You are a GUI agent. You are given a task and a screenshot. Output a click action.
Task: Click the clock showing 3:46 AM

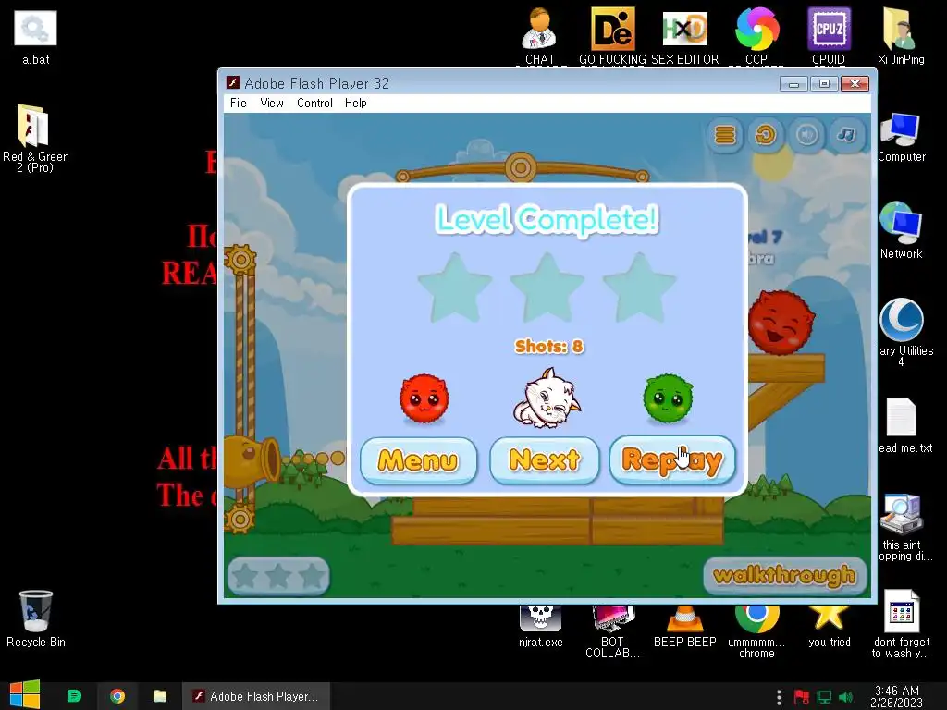pyautogui.click(x=897, y=696)
